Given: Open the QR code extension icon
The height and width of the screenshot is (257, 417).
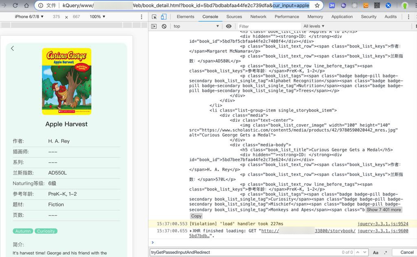Looking at the screenshot, I should click(x=377, y=5).
